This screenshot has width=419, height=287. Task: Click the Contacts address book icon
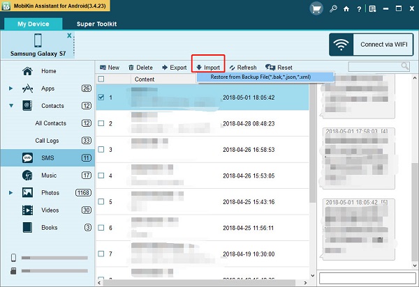pos(27,106)
